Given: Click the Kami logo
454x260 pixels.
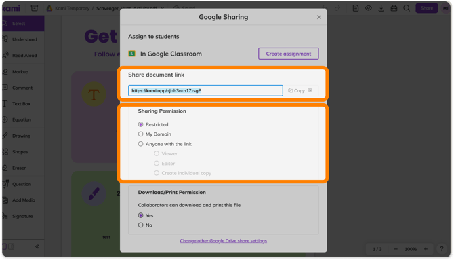Looking at the screenshot, I should pos(11,8).
